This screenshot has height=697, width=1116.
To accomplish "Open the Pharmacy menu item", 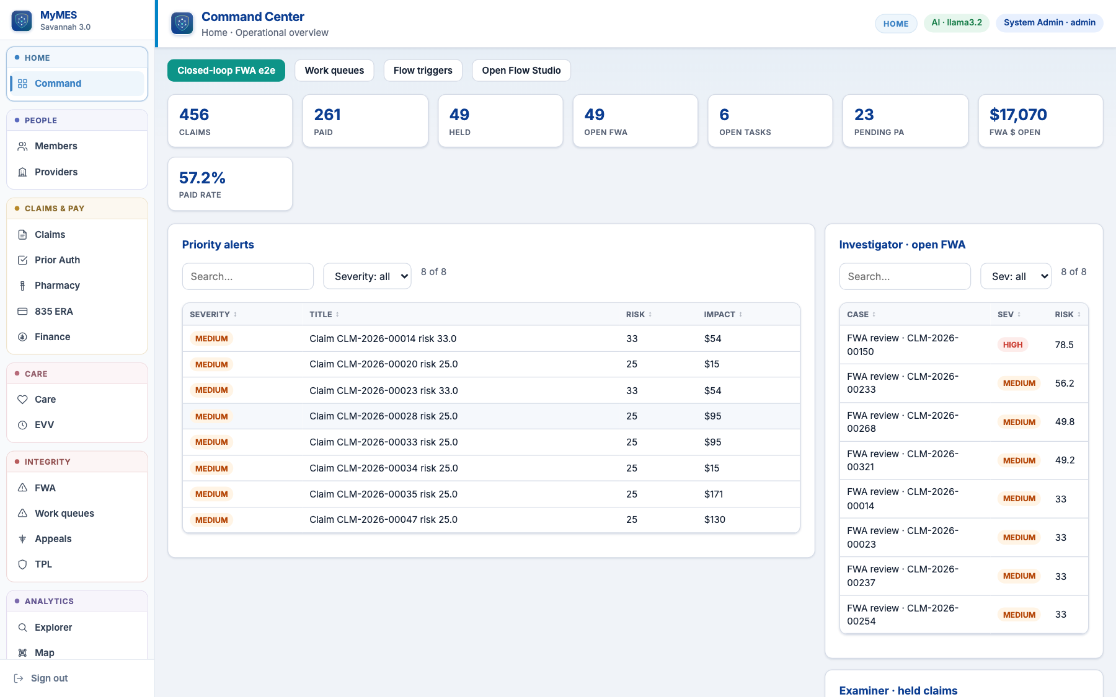I will coord(77,286).
